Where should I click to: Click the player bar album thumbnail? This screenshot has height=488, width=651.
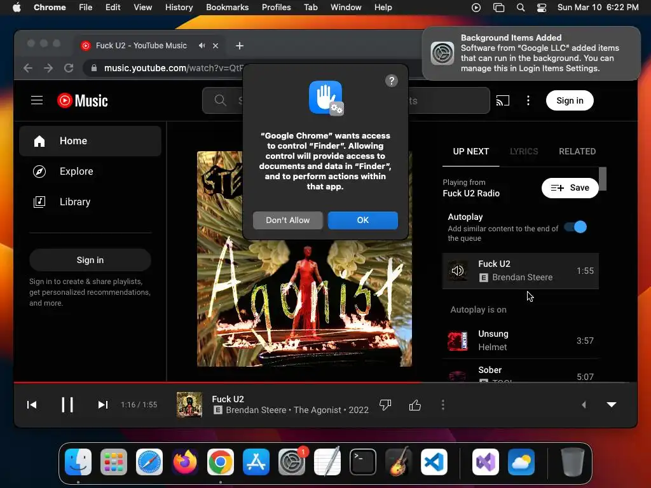189,405
